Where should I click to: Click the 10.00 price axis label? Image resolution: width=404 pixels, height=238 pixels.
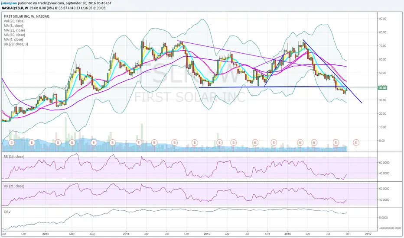[x=382, y=127]
